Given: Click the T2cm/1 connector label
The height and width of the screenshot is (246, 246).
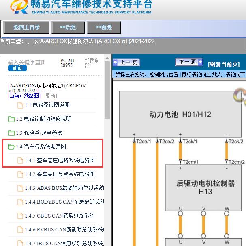Looking at the screenshot, I should 190,162.
